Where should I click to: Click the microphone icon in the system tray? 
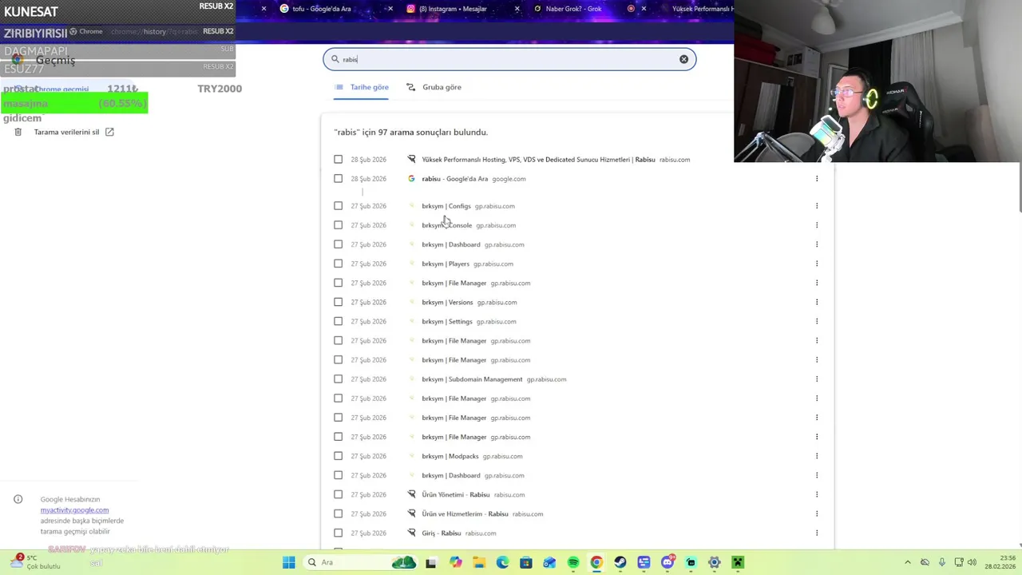942,562
